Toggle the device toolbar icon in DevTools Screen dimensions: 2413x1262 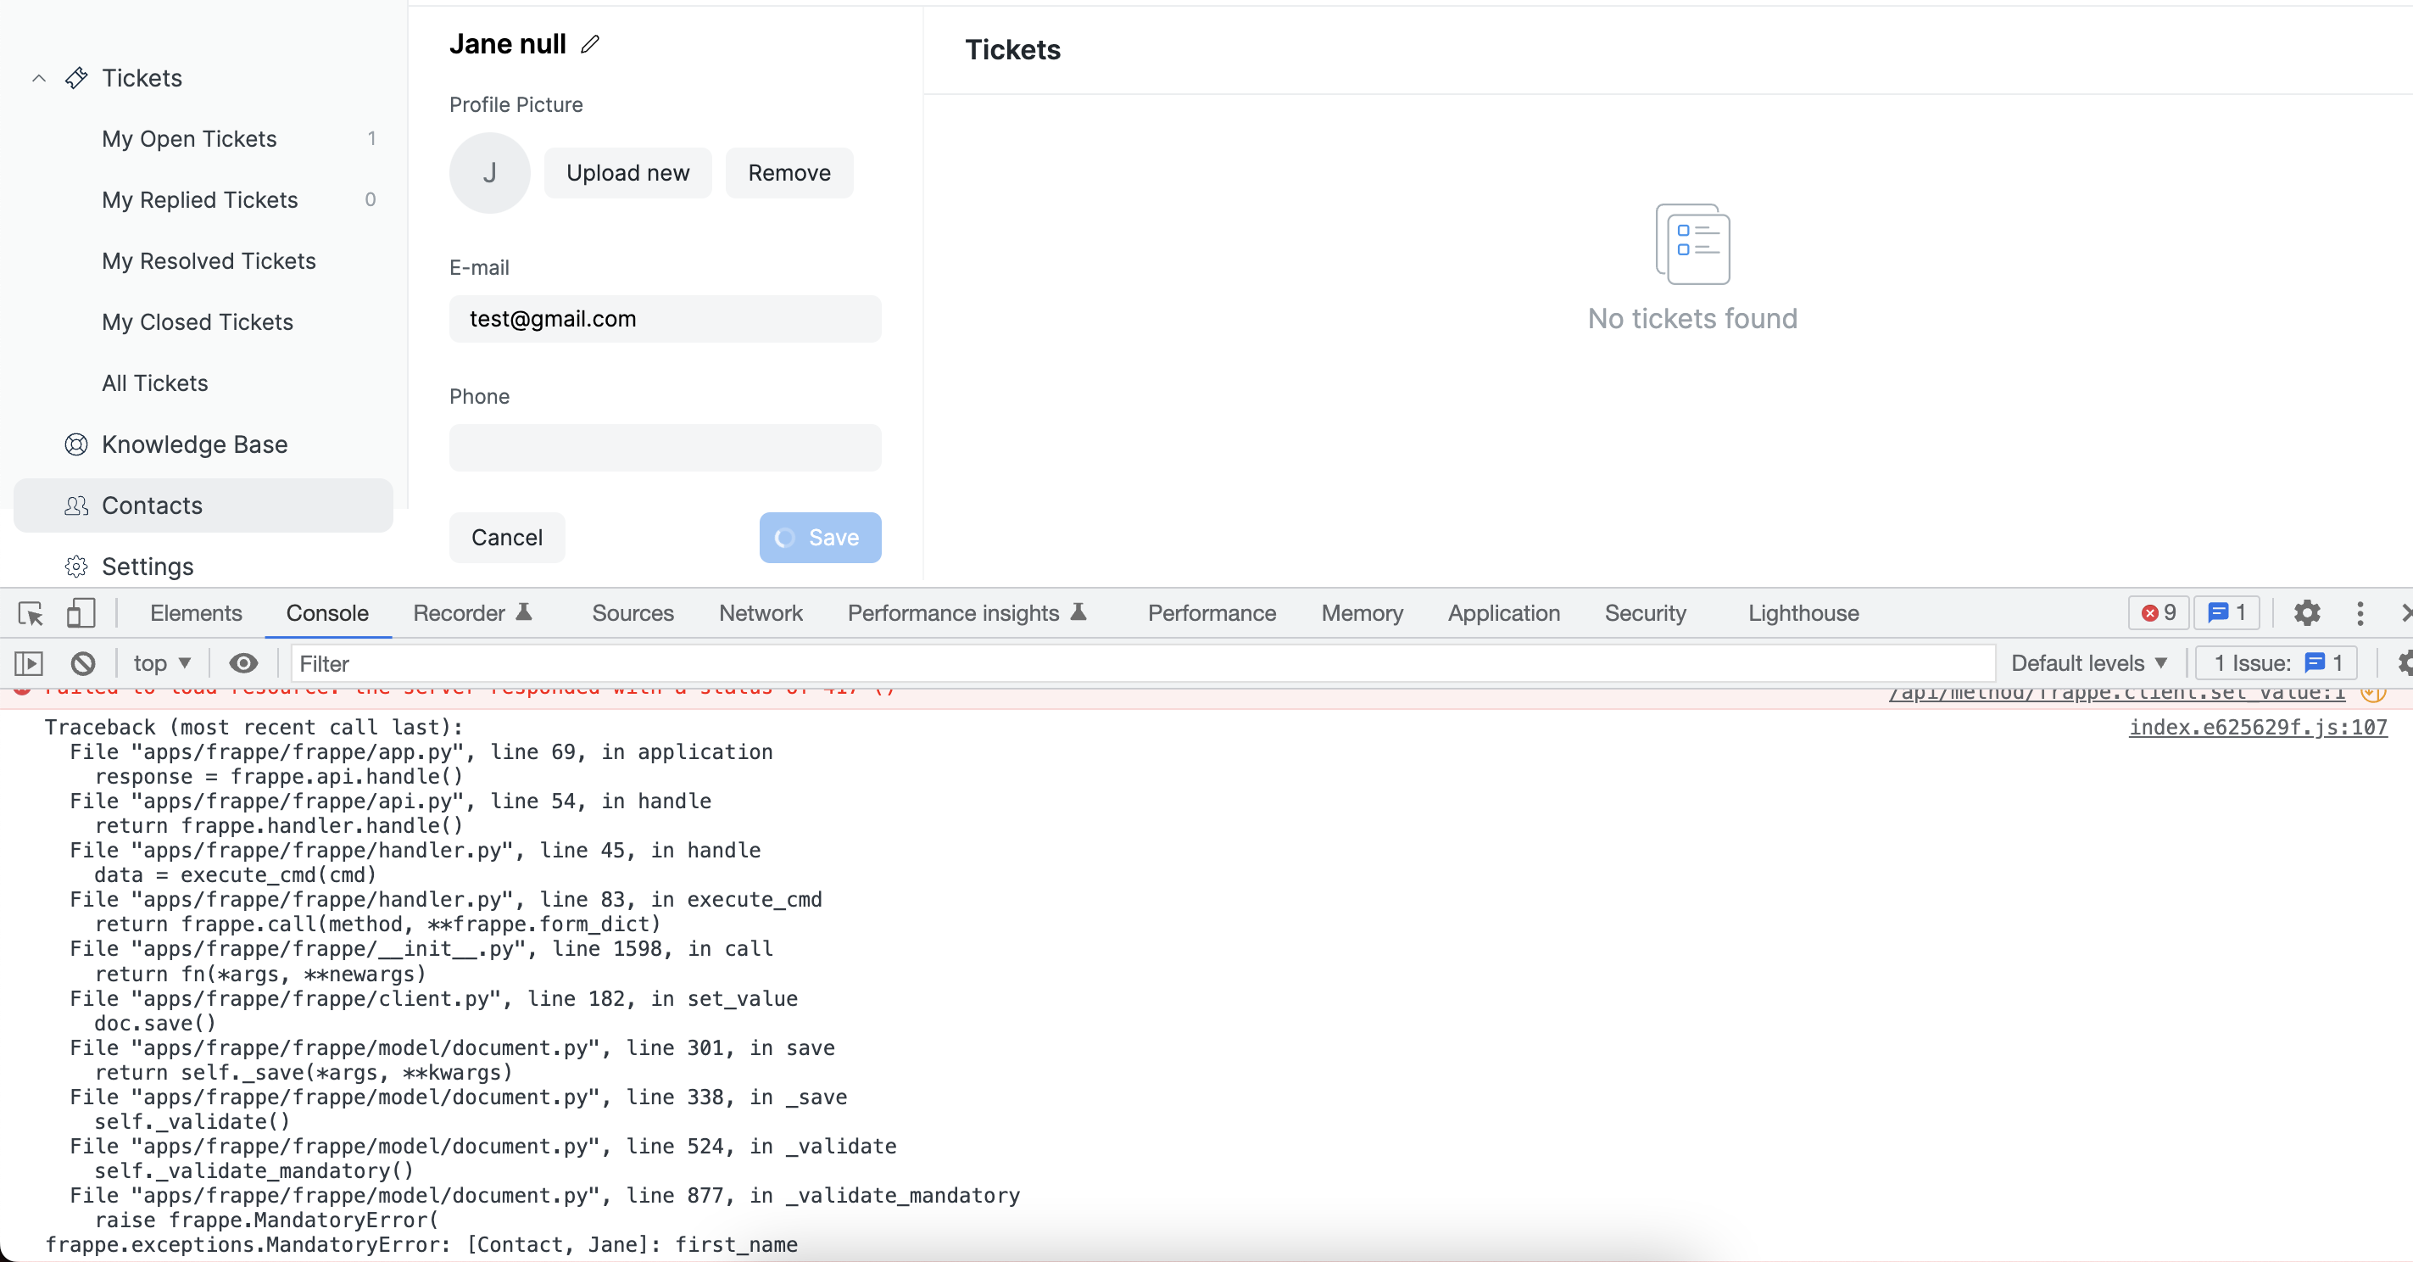click(81, 614)
